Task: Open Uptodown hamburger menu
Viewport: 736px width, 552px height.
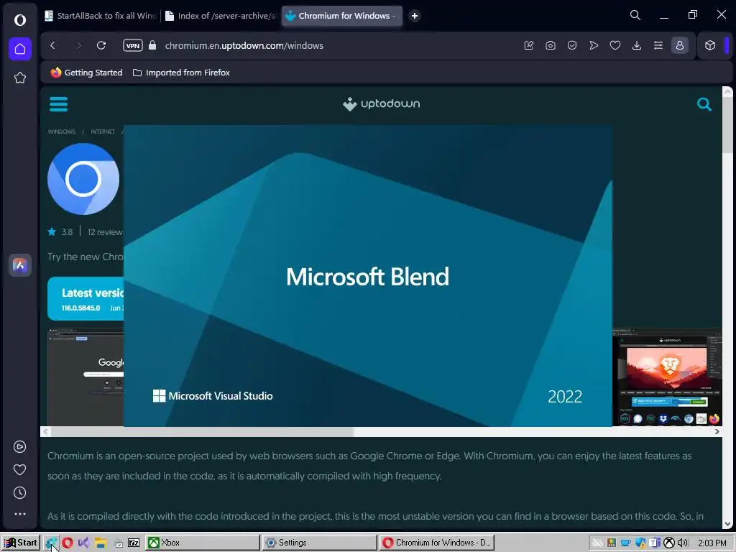Action: pyautogui.click(x=59, y=103)
